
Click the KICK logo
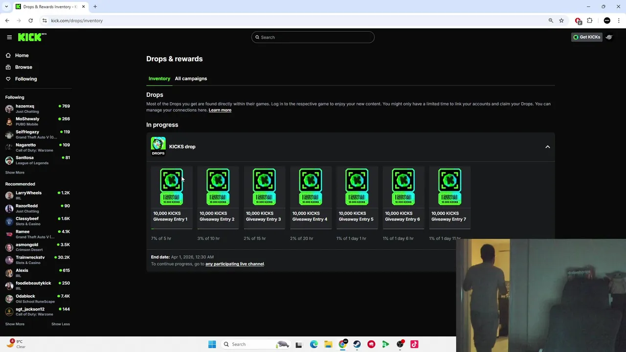[x=32, y=37]
